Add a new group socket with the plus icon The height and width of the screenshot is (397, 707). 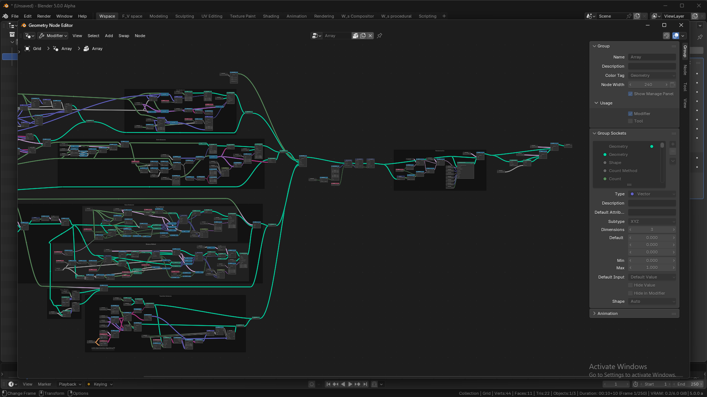point(673,144)
